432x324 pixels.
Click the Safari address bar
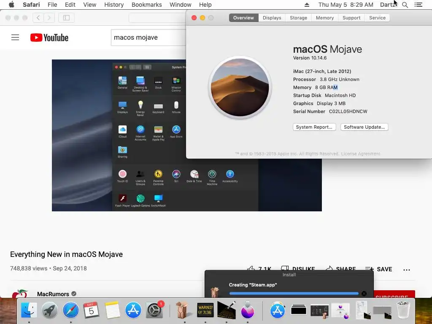pyautogui.click(x=157, y=18)
